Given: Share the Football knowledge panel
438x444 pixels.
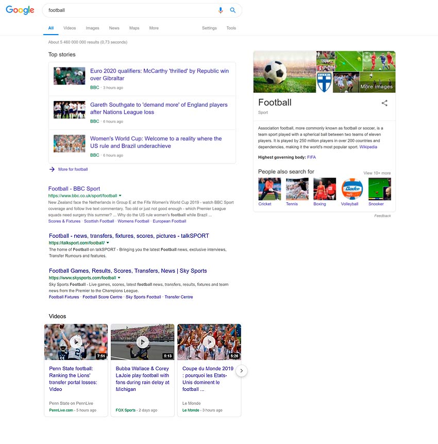Looking at the screenshot, I should click(x=384, y=103).
